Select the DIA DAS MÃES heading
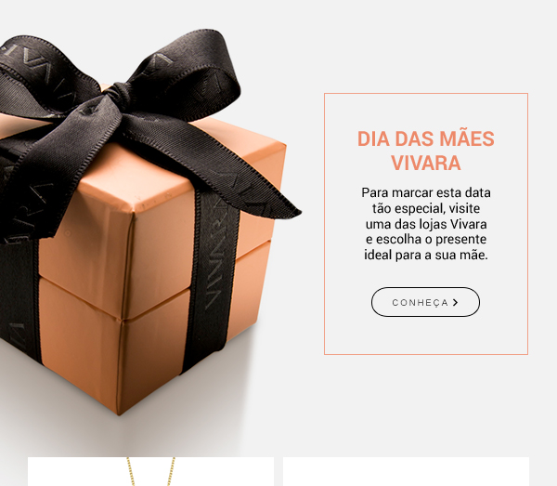557x486 pixels. click(425, 138)
